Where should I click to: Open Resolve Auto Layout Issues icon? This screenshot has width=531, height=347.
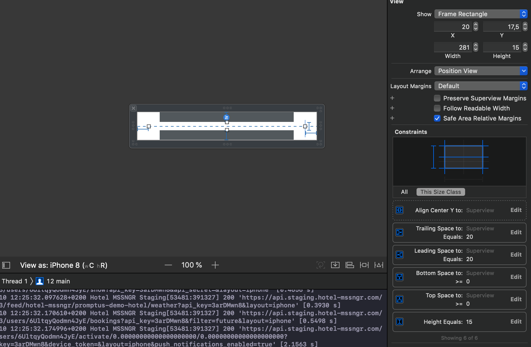[x=379, y=265]
